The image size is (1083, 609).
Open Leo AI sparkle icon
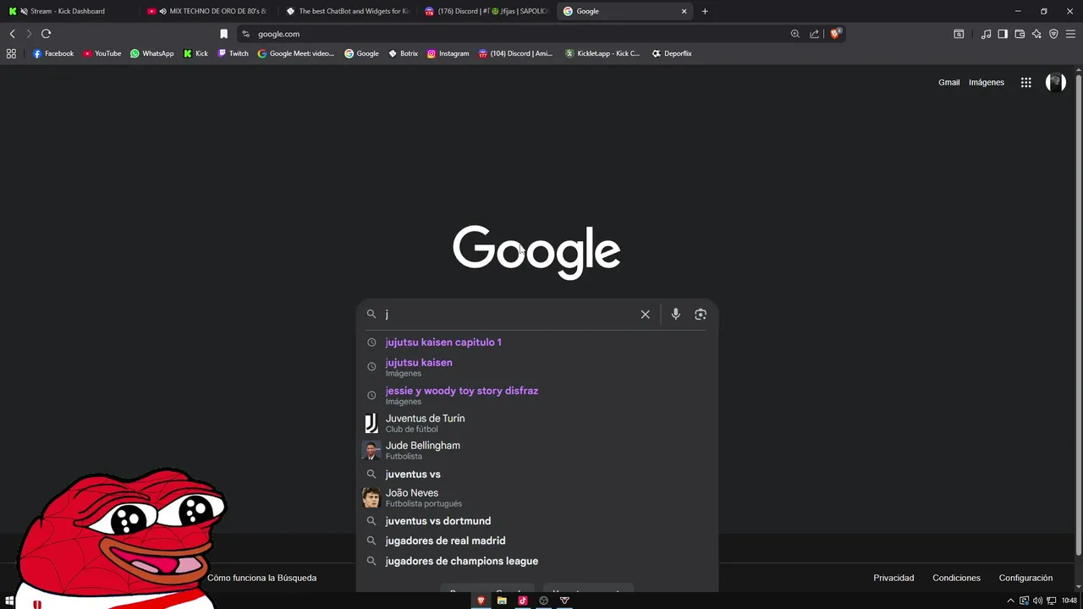coord(1036,34)
